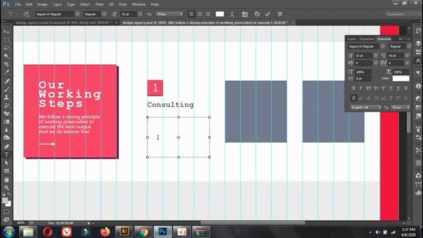Screen dimensions: 423x238
Task: Select the Blur tool
Action: 7,130
